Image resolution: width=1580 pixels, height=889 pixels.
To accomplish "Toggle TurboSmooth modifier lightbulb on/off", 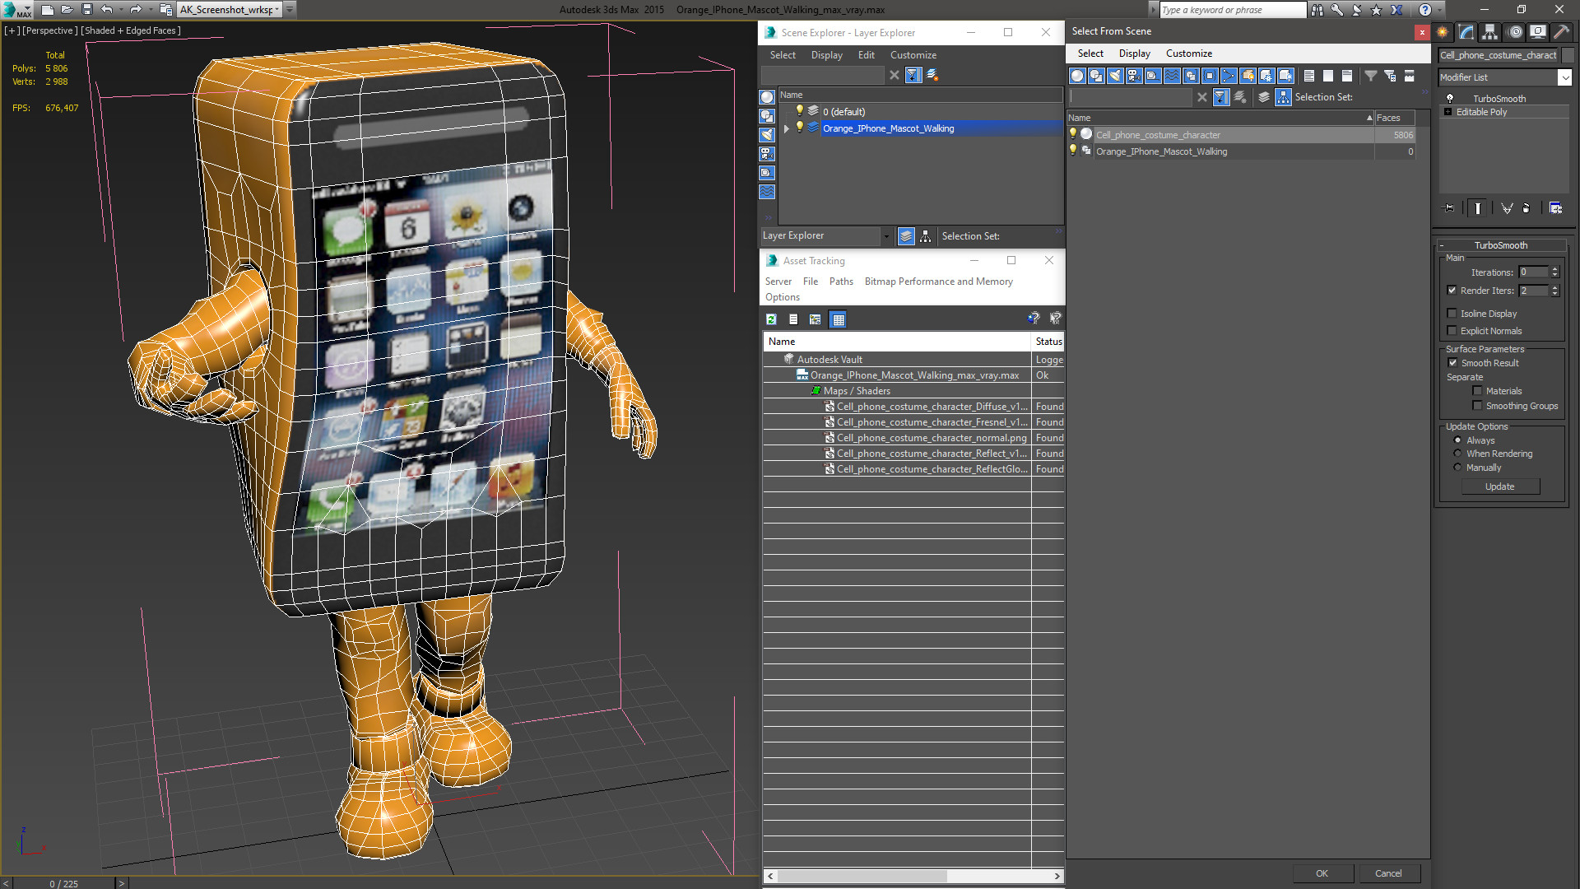I will (x=1450, y=99).
